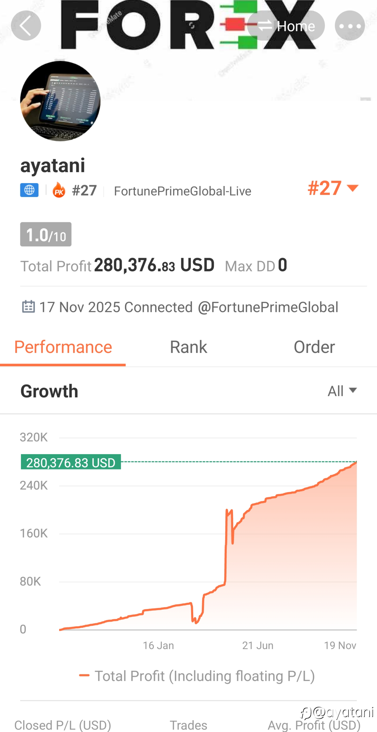377x732 pixels.
Task: Switch to the Order tab
Action: 314,347
